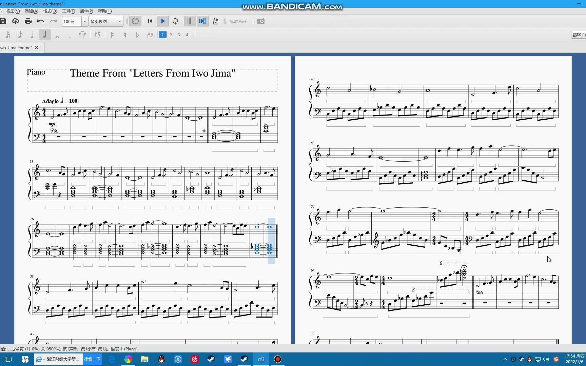Select voice 1
This screenshot has width=586, height=366.
(162, 35)
